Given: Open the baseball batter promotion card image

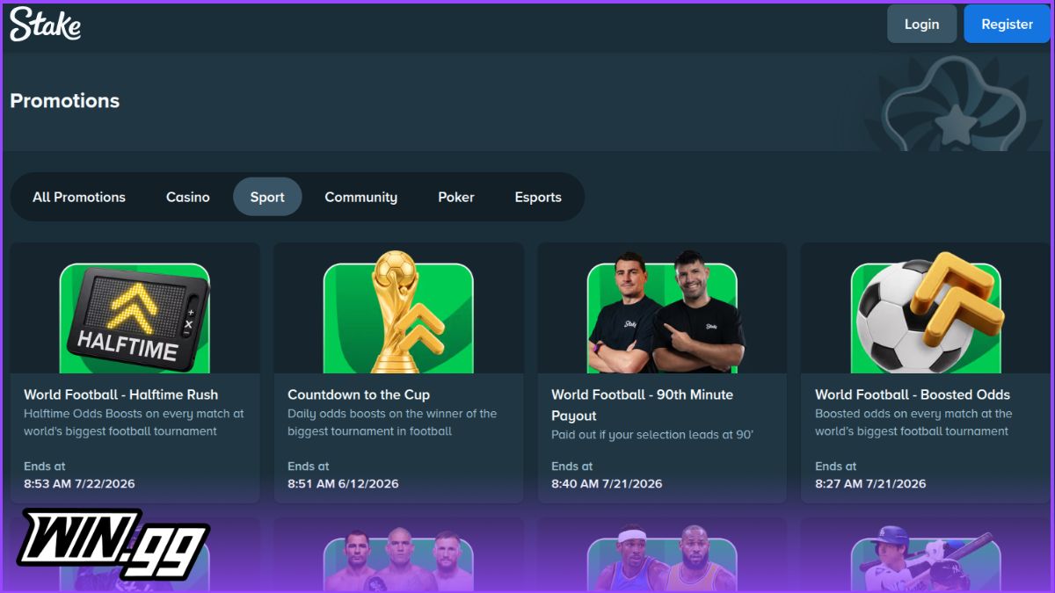Looking at the screenshot, I should [x=927, y=559].
